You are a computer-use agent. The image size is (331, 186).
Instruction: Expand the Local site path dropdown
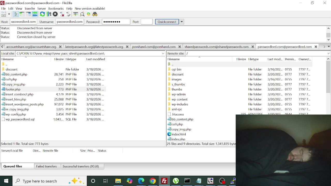[163, 53]
